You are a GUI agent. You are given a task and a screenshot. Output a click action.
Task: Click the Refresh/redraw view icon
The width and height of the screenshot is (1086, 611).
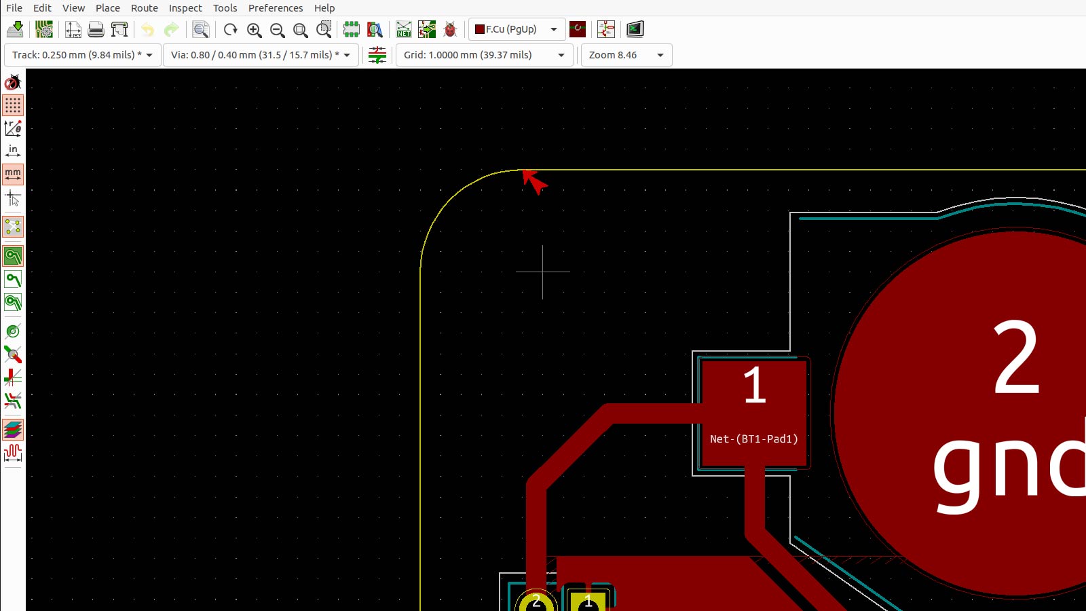point(231,29)
